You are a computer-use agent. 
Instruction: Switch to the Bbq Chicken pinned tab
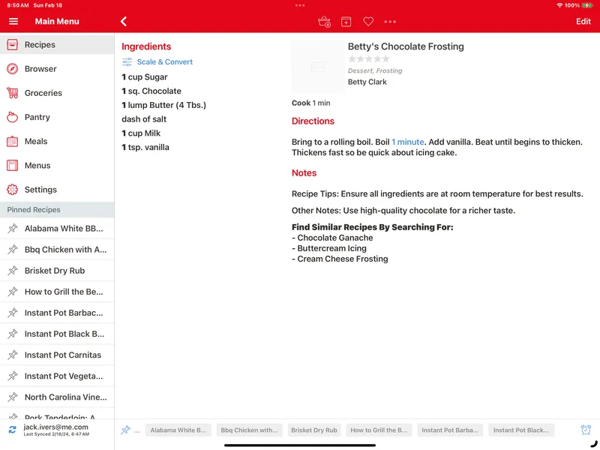click(x=251, y=430)
